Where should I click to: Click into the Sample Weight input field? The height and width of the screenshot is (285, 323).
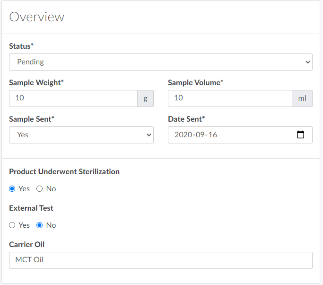click(73, 98)
